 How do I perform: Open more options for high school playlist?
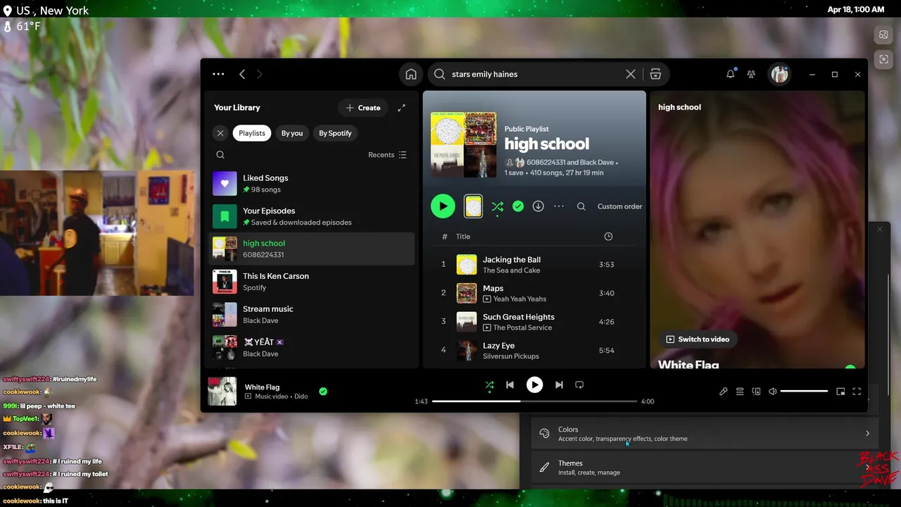[x=559, y=206]
